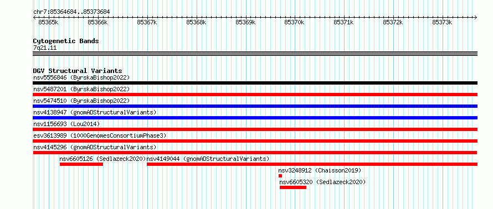Click the nsv6605126 (Sedlazeck2020) label
The height and width of the screenshot is (209, 493).
[103, 159]
